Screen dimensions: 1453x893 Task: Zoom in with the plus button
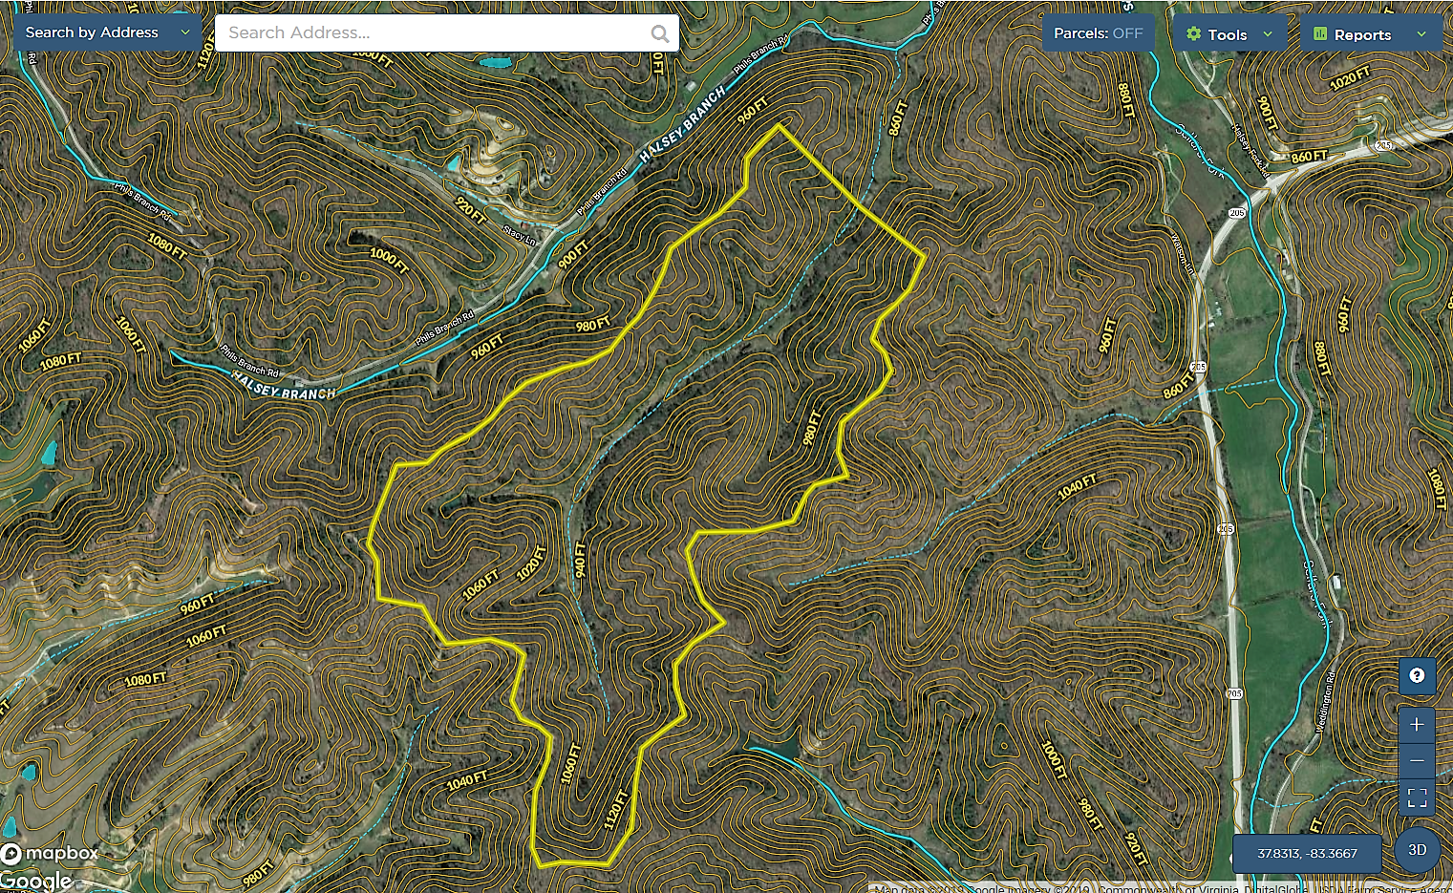(1417, 725)
